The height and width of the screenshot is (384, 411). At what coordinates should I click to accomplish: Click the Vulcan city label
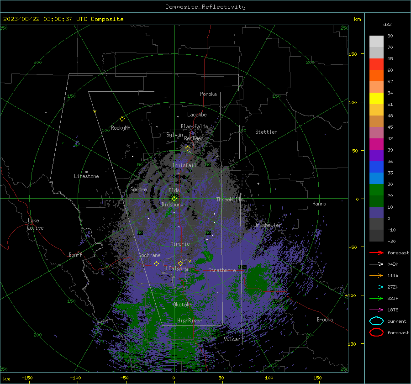[232, 339]
